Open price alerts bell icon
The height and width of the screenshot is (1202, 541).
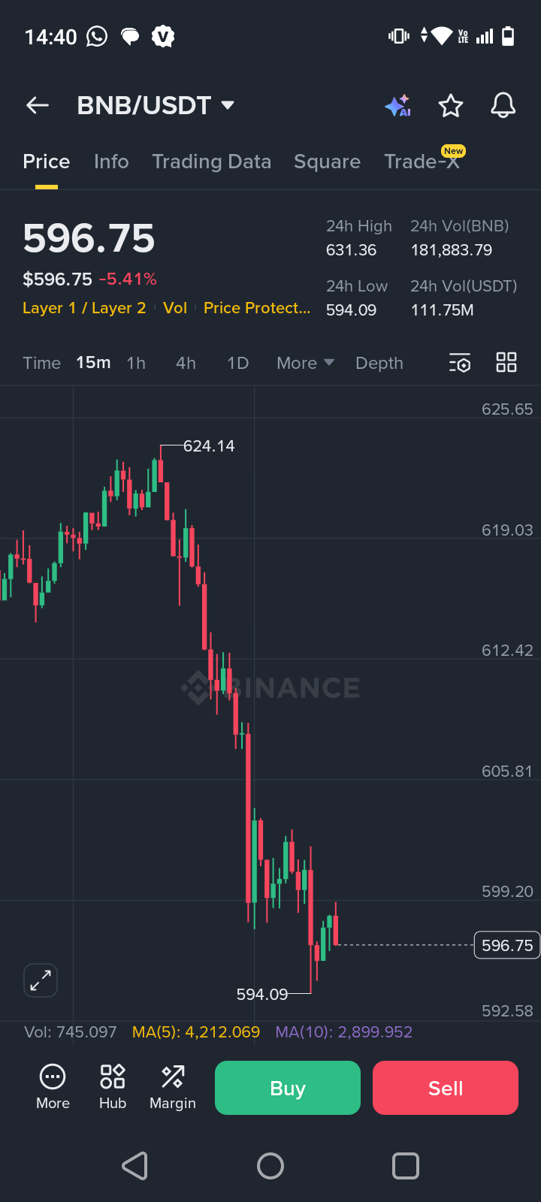(x=503, y=106)
